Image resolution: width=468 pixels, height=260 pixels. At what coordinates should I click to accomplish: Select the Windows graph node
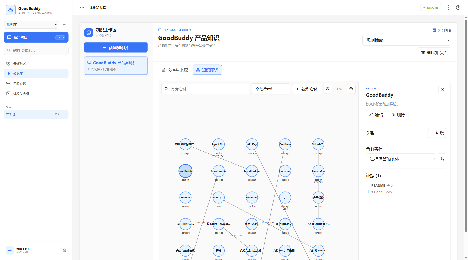[x=252, y=198]
